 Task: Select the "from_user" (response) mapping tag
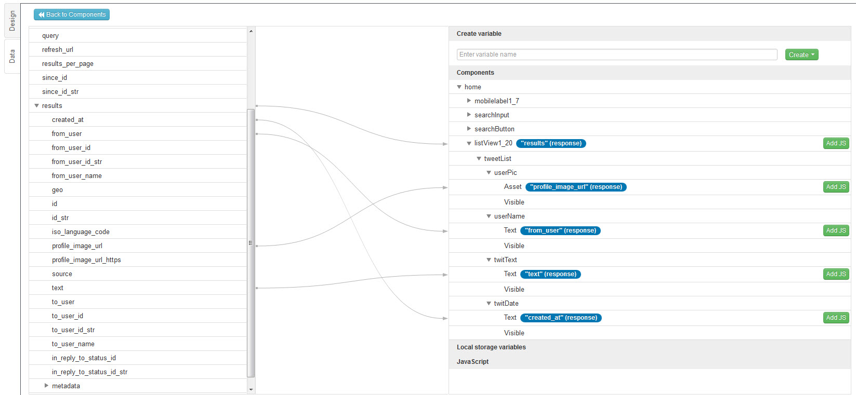[x=560, y=230]
